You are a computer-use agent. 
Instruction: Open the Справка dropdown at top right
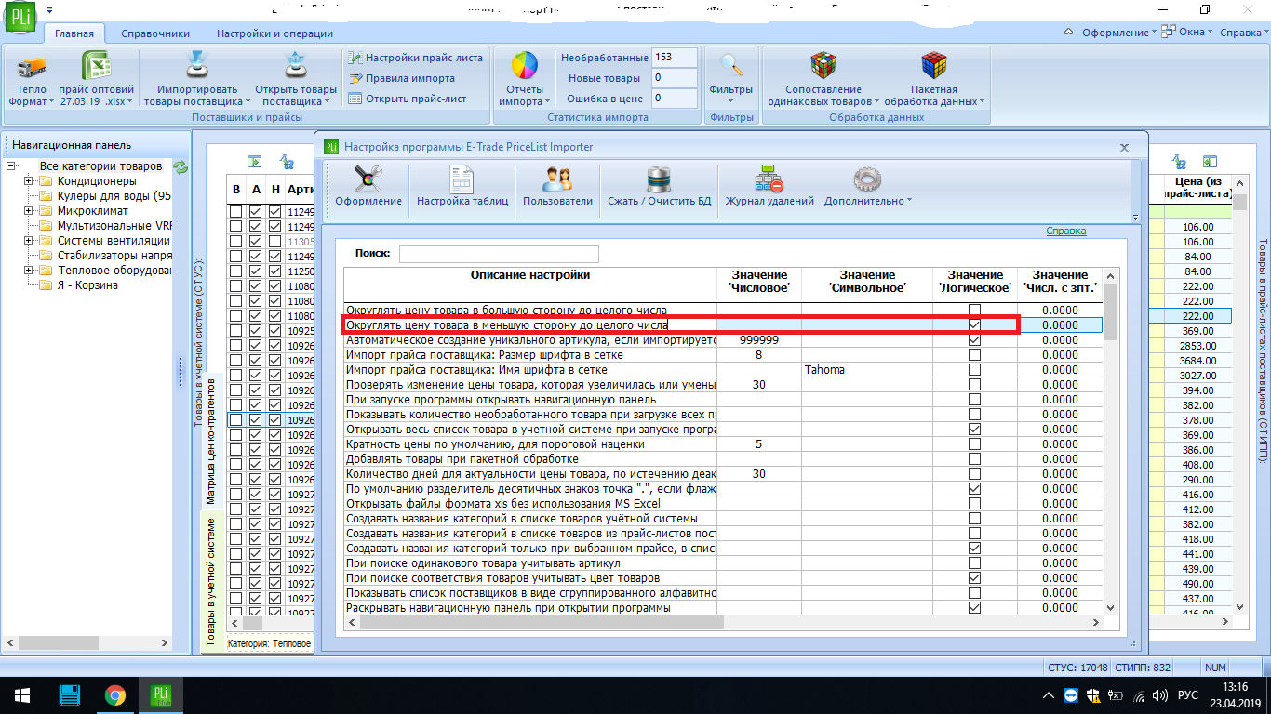[1243, 33]
